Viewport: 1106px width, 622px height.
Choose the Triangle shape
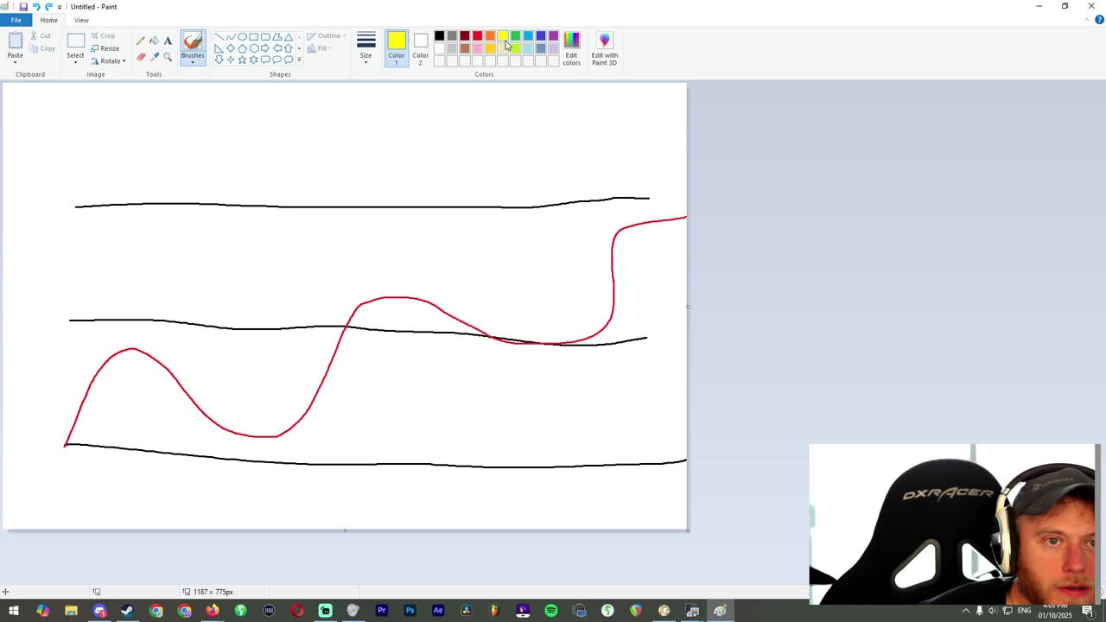point(289,37)
